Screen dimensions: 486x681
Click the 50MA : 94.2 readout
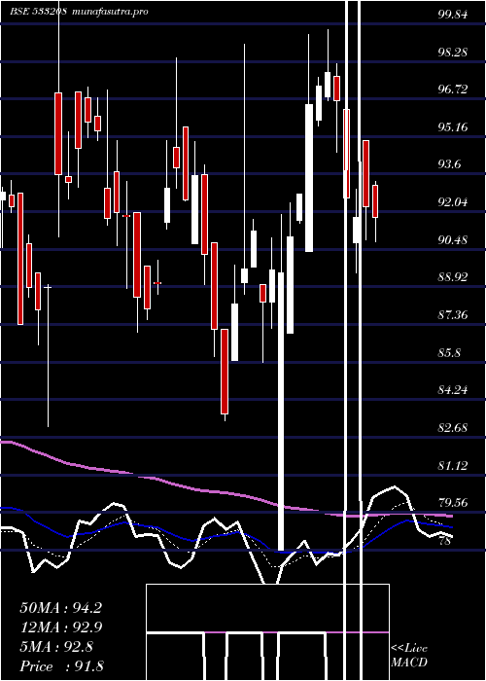click(60, 608)
